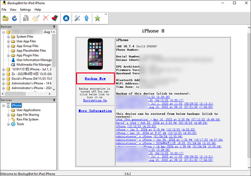Click the More Information link
Image resolution: width=251 pixels, height=176 pixels.
pos(95,111)
